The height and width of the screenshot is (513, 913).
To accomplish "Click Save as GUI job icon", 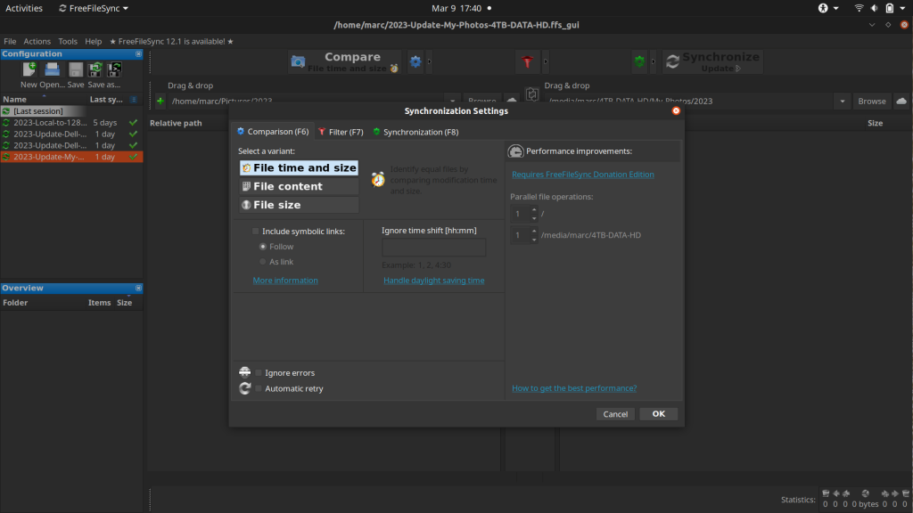I will (95, 69).
